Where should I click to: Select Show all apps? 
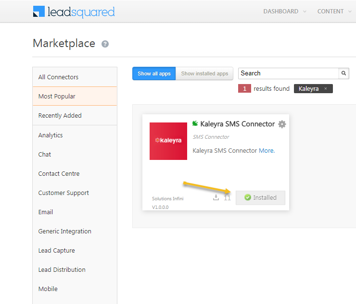pyautogui.click(x=154, y=73)
